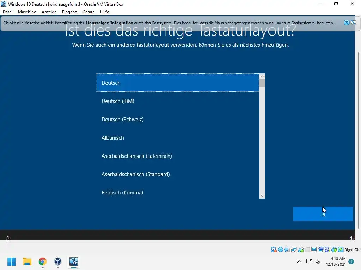Click the mouse integration status icon

click(334, 250)
